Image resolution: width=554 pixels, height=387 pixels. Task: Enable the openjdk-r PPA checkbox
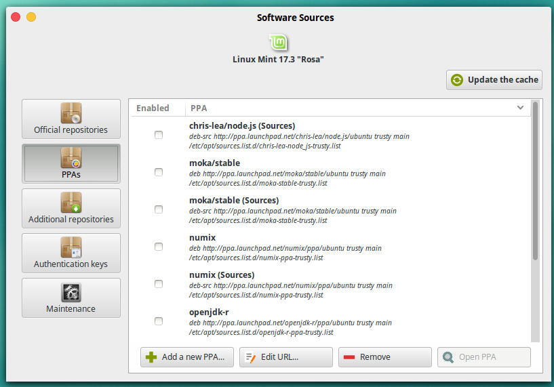(159, 321)
